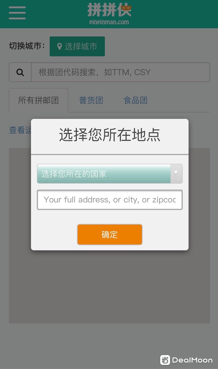218x369 pixels.
Task: Expand the 选择您所在的国家 country dropdown
Action: (110, 174)
